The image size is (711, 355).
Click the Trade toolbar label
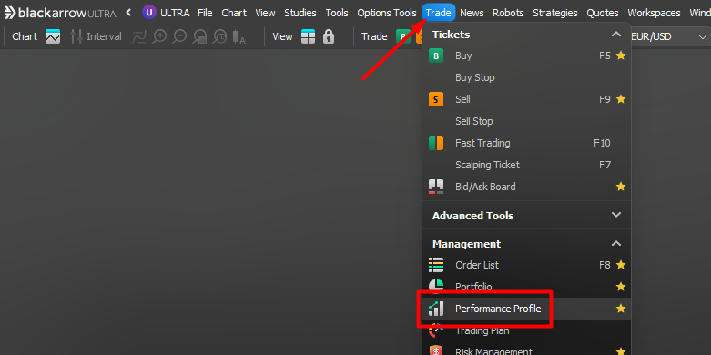tap(374, 36)
